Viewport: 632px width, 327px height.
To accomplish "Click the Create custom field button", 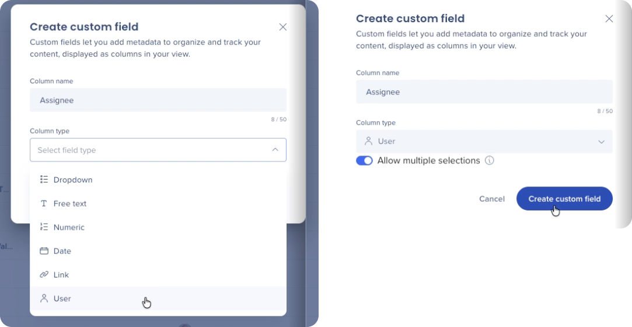I will coord(564,199).
